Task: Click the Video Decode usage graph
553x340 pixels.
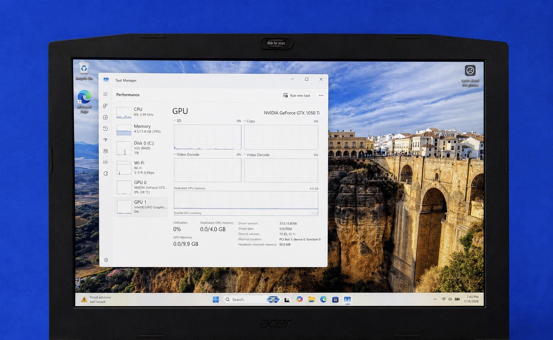Action: [281, 170]
